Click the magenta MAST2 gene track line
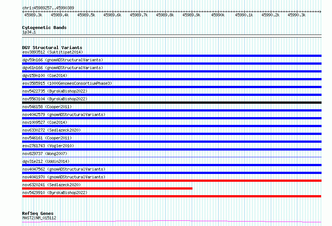The image size is (332, 226). (172, 222)
